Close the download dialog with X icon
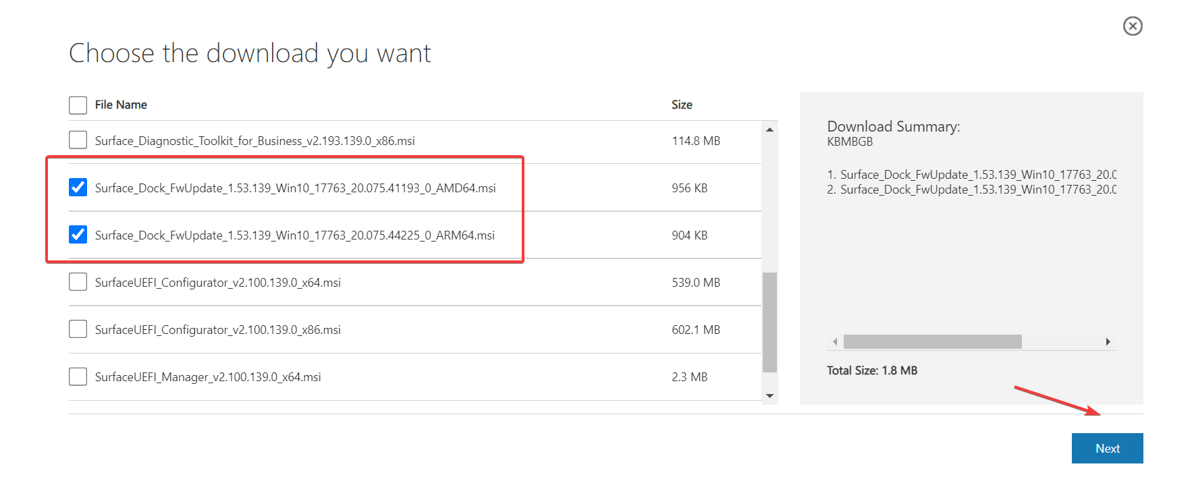1192x479 pixels. tap(1133, 26)
